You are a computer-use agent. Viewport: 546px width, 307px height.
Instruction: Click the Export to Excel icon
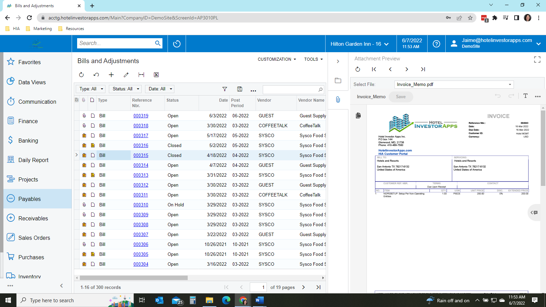pyautogui.click(x=156, y=75)
